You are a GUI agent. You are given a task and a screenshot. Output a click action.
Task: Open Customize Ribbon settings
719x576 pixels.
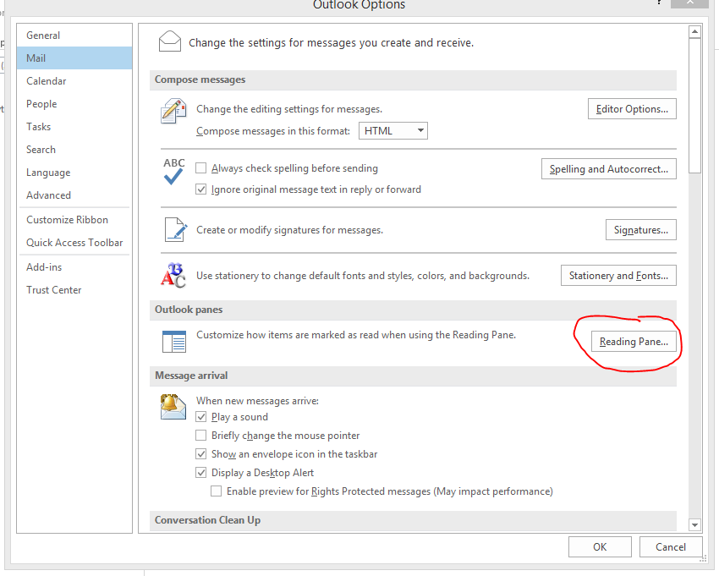click(x=74, y=220)
